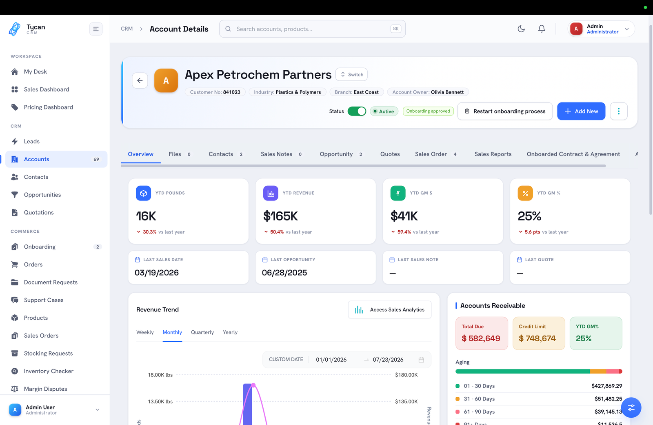
Task: Open the Opportunity tab
Action: 341,154
